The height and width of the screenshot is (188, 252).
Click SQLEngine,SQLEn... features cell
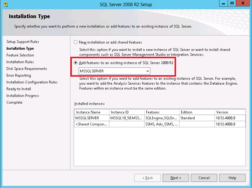click(162, 118)
